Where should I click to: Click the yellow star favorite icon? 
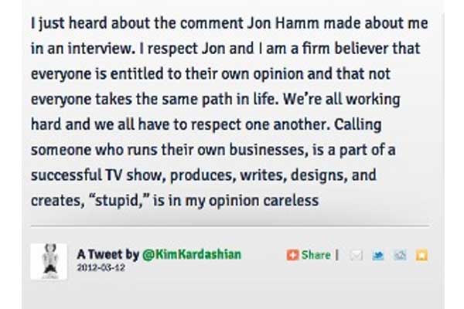(421, 255)
